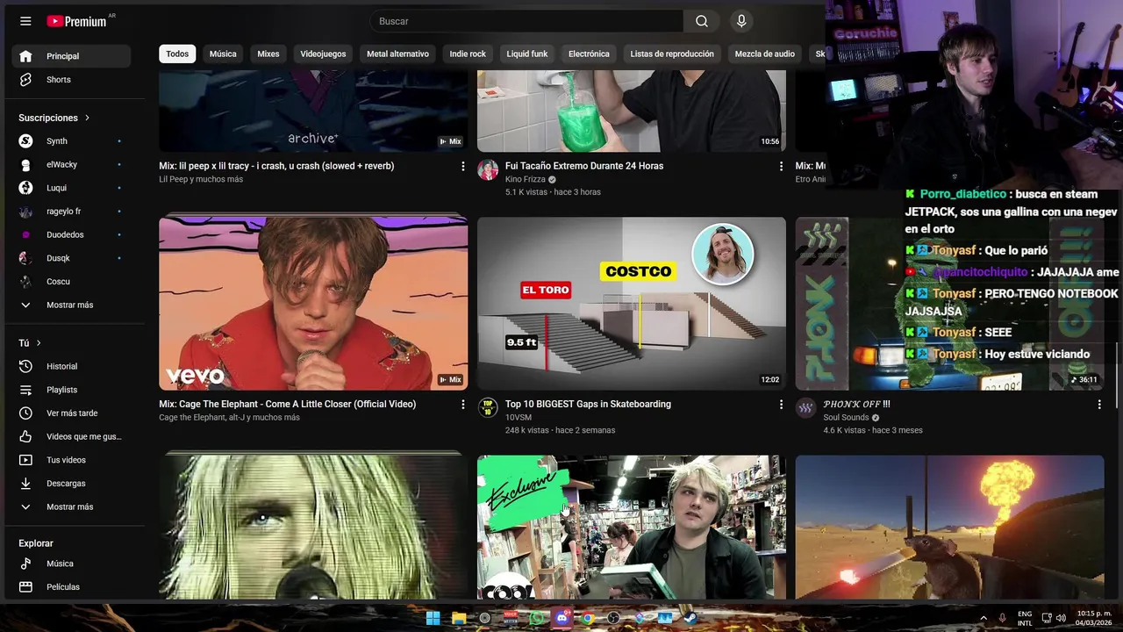Image resolution: width=1123 pixels, height=632 pixels.
Task: Focus the Buscar search field
Action: pyautogui.click(x=526, y=21)
